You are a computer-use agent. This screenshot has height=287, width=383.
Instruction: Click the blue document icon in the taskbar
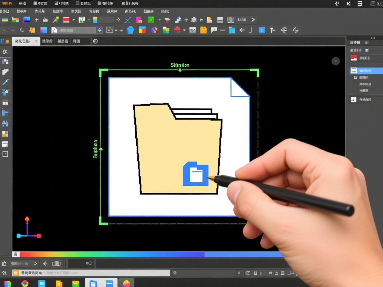(x=93, y=283)
